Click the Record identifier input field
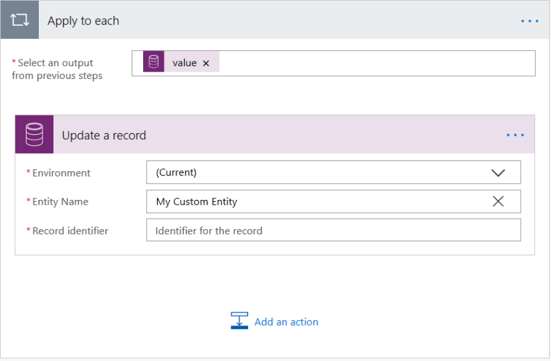This screenshot has width=551, height=361. [334, 231]
